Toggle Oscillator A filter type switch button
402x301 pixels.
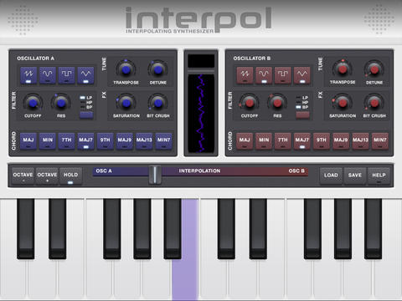86,115
